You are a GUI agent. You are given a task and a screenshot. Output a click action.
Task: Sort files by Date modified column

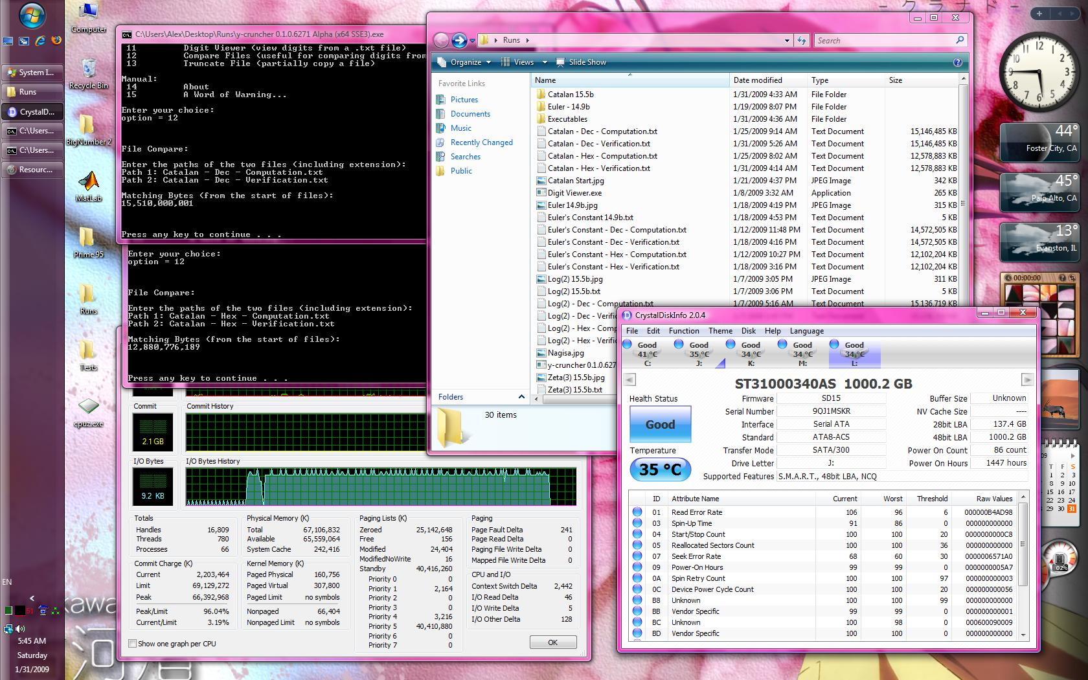click(x=758, y=80)
